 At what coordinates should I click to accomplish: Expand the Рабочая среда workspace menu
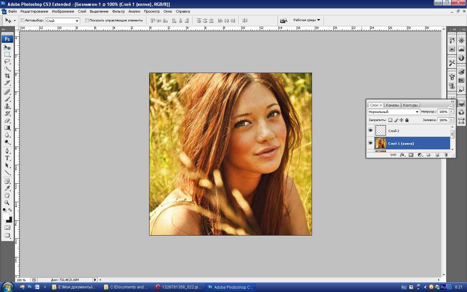[x=306, y=20]
